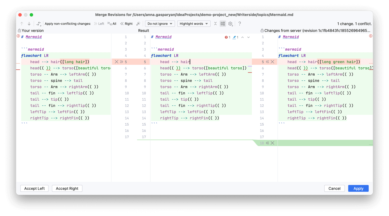The width and height of the screenshot is (389, 216).
Task: Go to next difference with down arrow
Action: tap(29, 24)
